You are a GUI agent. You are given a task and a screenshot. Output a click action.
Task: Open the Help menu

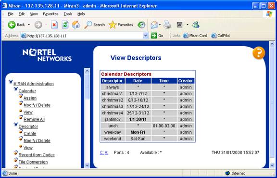coord(81,14)
